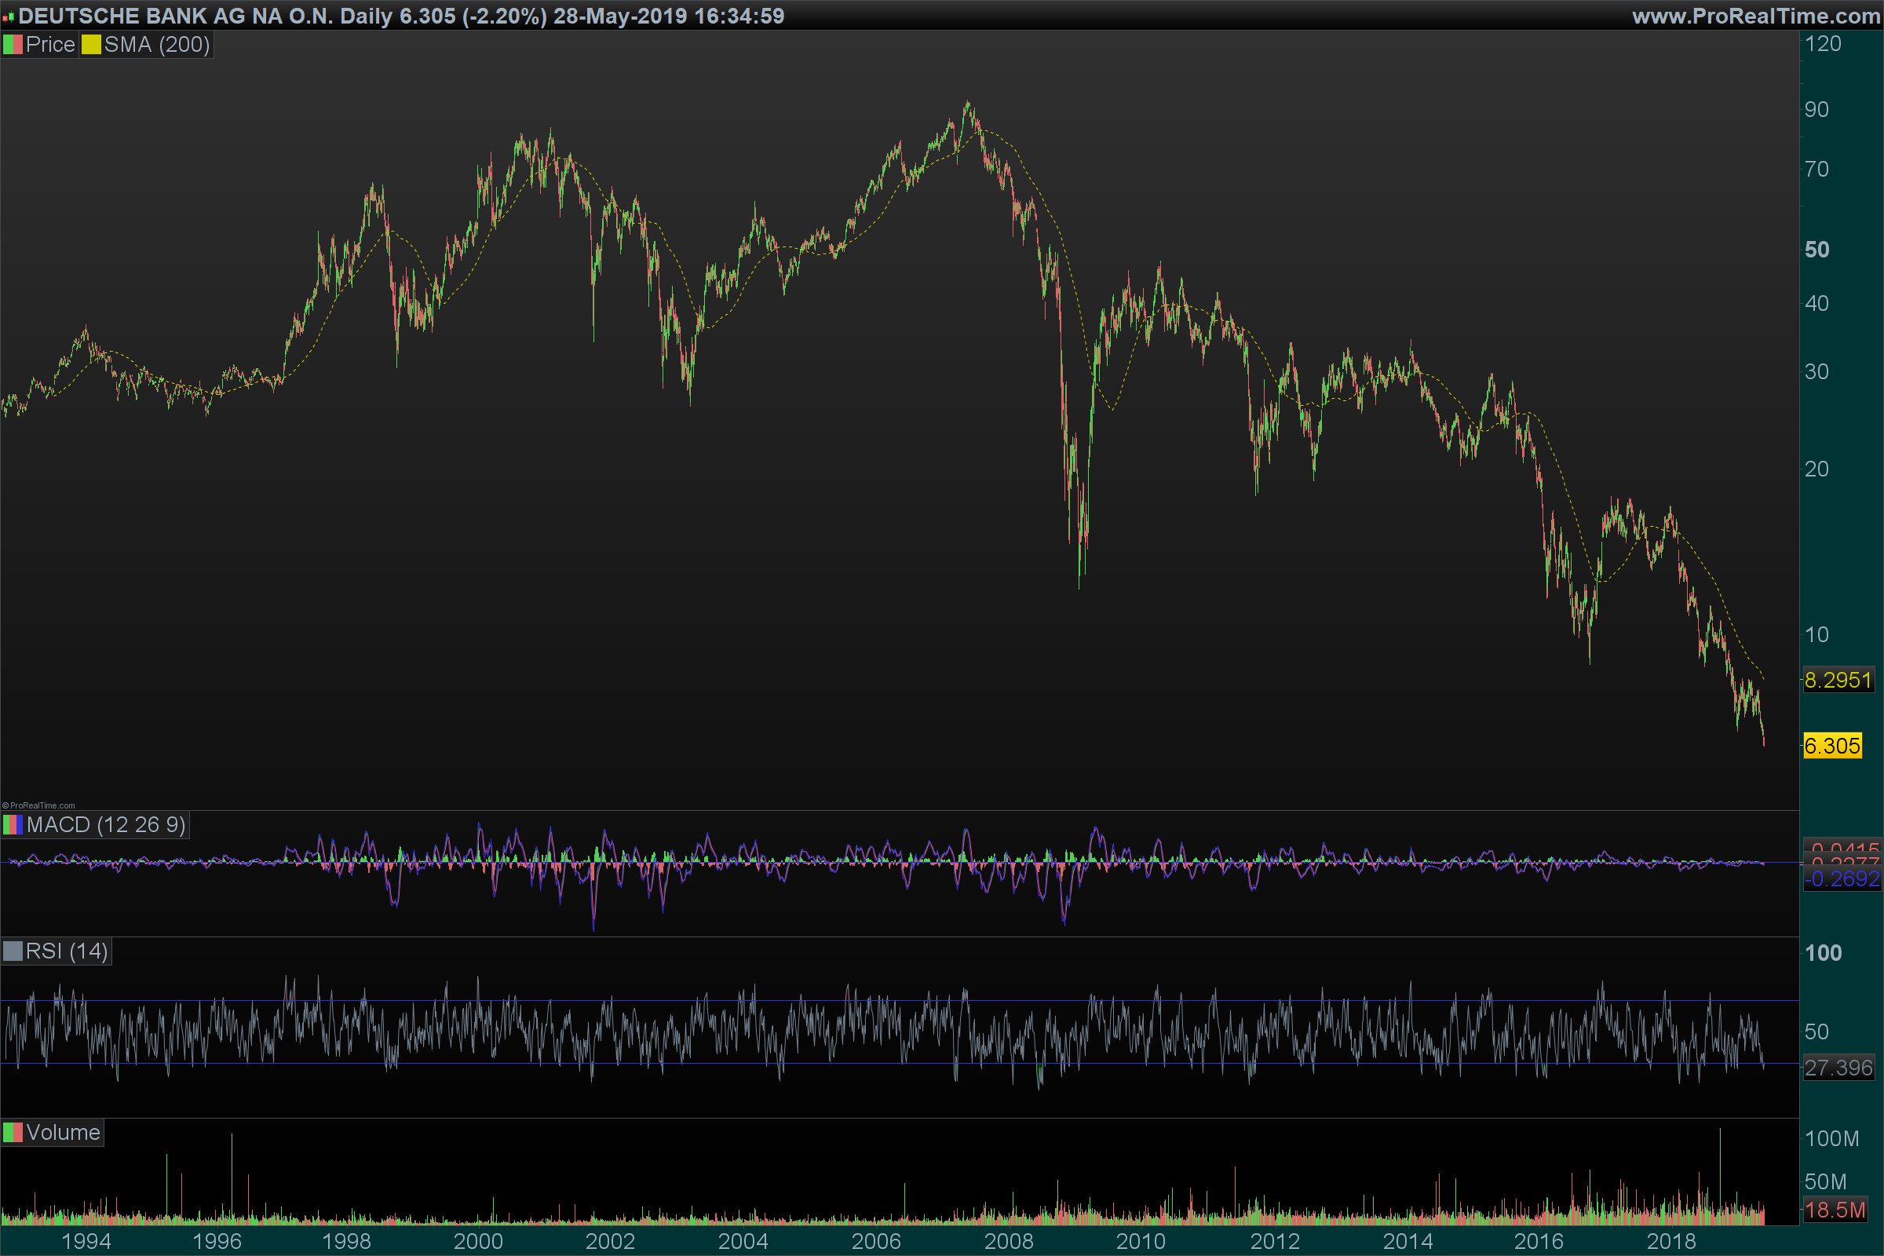Select the Volume panel label
The height and width of the screenshot is (1256, 1884).
[x=63, y=1133]
